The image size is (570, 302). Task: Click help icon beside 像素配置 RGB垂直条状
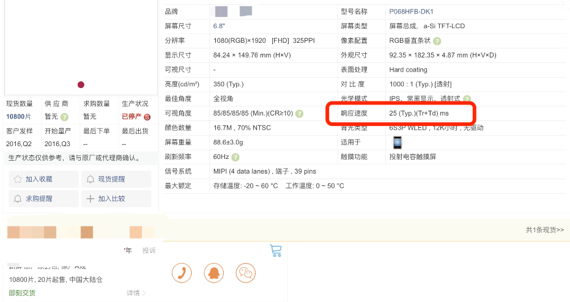coord(437,41)
